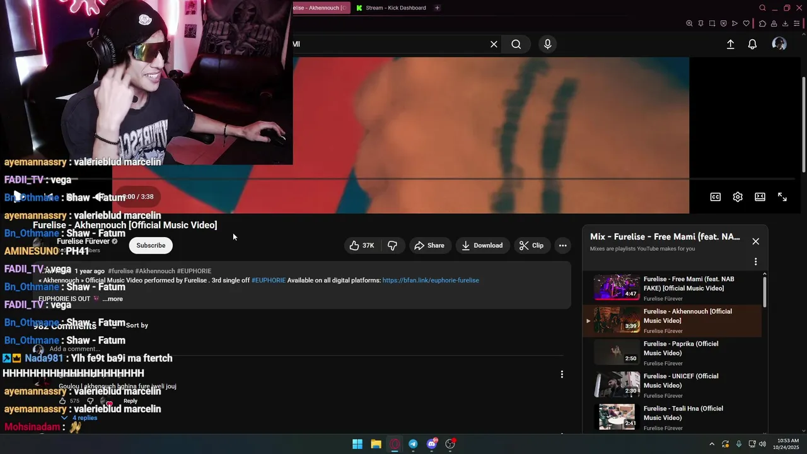This screenshot has height=454, width=807.
Task: Expand the description with ...more
Action: coord(112,299)
